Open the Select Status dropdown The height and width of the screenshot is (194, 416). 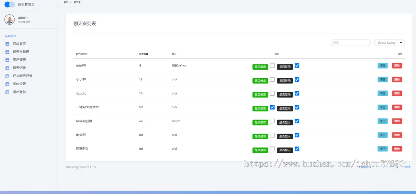390,43
